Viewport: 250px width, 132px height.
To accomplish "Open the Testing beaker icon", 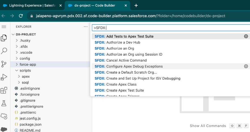I will pos(4,103).
